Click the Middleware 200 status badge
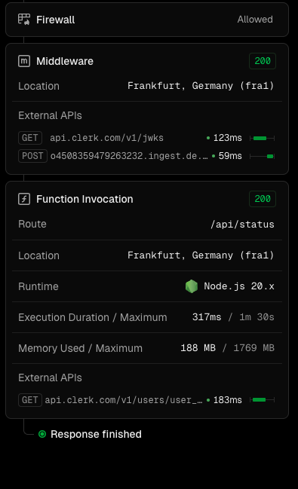Viewport: 298px width, 489px height. [x=263, y=61]
